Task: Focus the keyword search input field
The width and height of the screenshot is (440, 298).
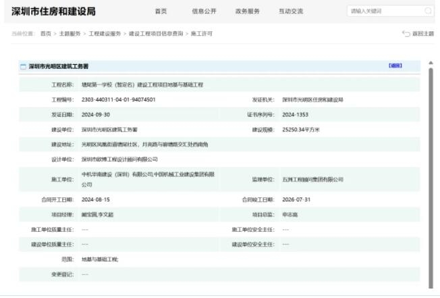Action: tap(384, 11)
